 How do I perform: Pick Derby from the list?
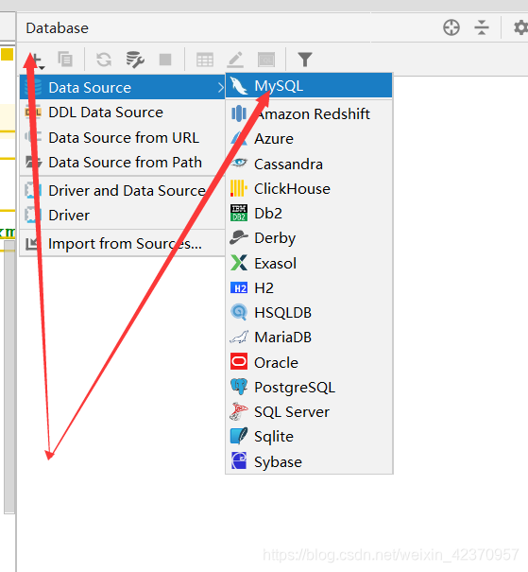pyautogui.click(x=309, y=238)
